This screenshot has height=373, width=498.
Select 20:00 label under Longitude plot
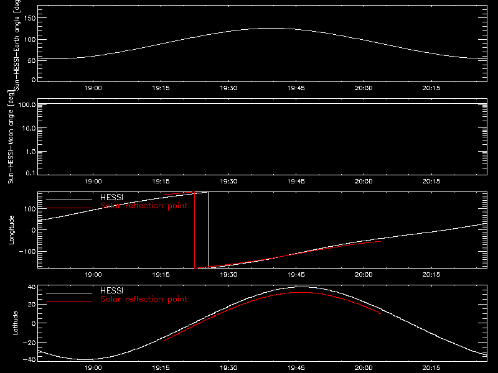click(364, 274)
